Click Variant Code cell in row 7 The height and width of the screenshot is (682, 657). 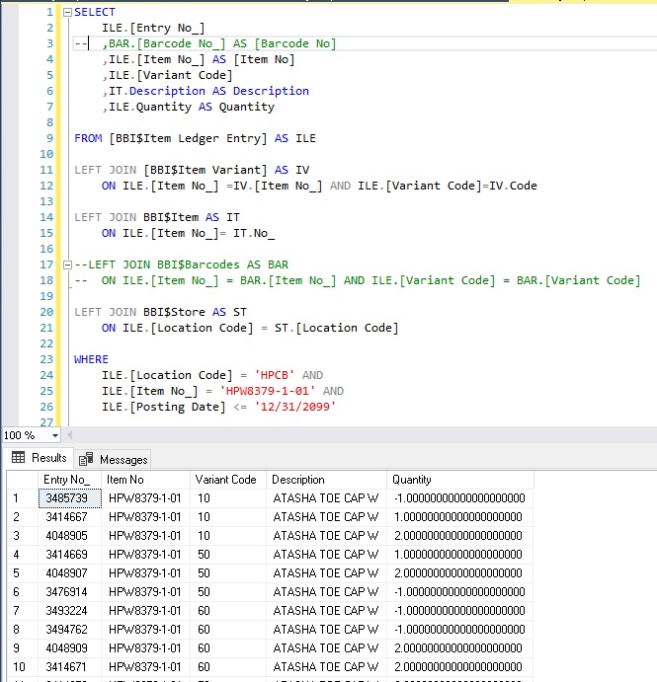point(227,610)
